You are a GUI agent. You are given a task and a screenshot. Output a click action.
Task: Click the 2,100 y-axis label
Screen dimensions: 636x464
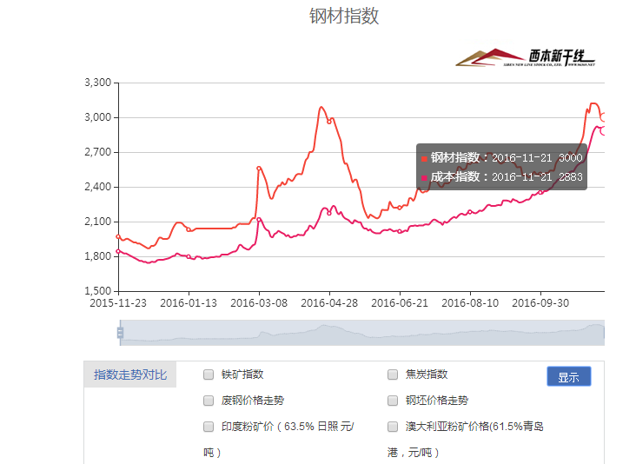[x=98, y=222]
